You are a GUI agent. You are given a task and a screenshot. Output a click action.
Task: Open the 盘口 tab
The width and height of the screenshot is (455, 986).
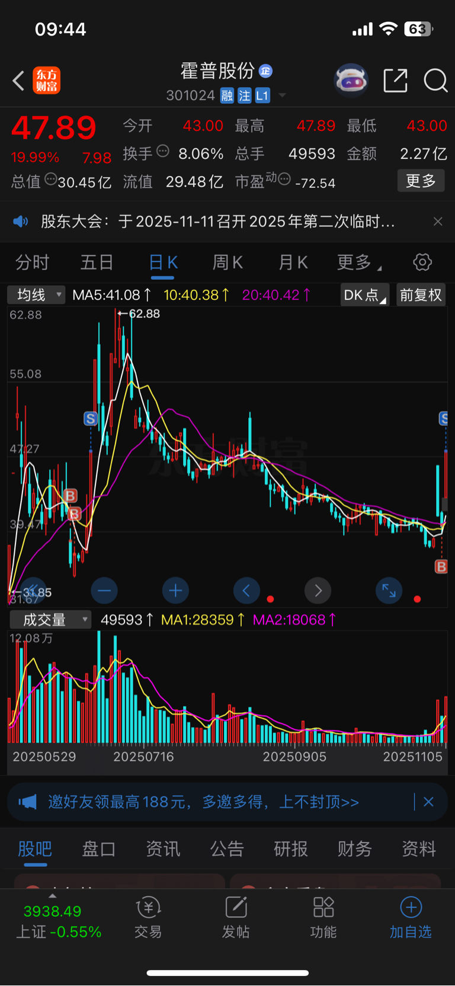[x=99, y=849]
